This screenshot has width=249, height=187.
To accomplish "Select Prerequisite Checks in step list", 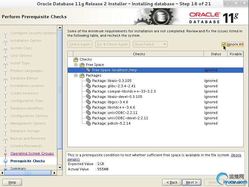I will (28, 161).
